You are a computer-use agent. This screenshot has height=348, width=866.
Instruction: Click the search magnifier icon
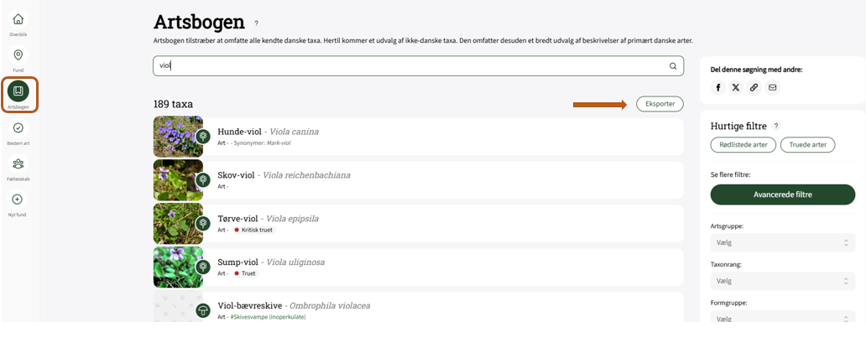click(x=673, y=66)
